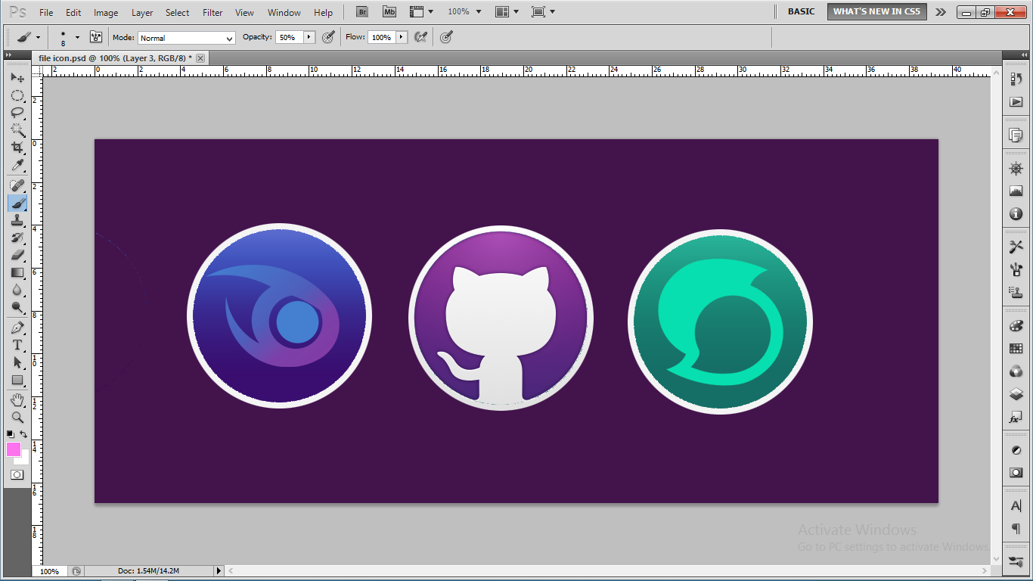Open the Navigator panel icon
This screenshot has width=1033, height=581.
point(1016,168)
